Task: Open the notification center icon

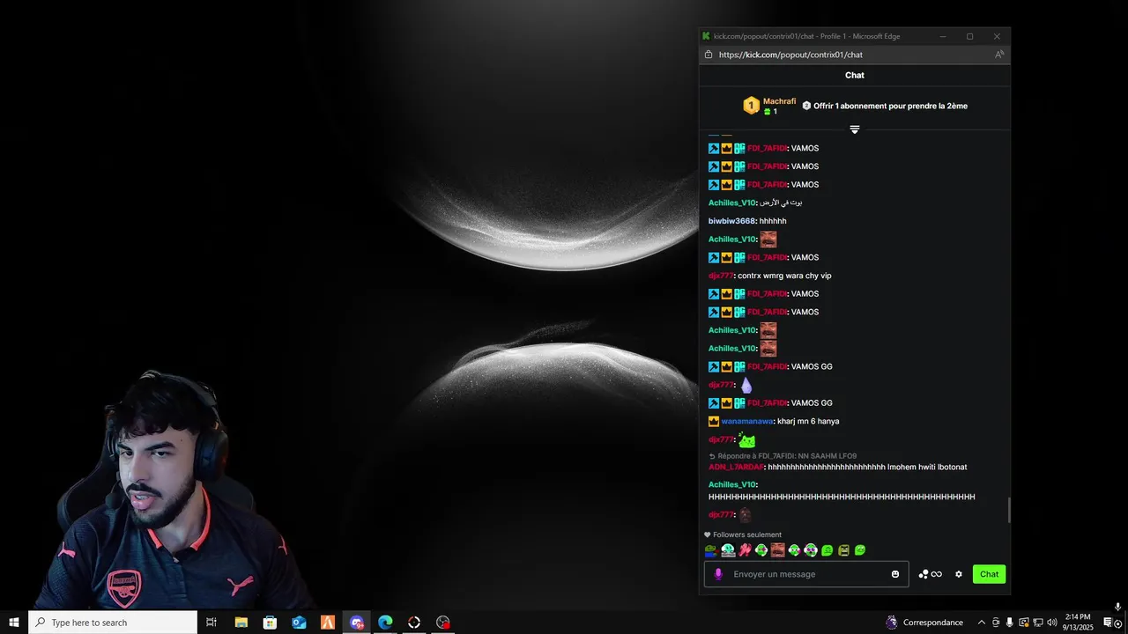Action: (1109, 623)
